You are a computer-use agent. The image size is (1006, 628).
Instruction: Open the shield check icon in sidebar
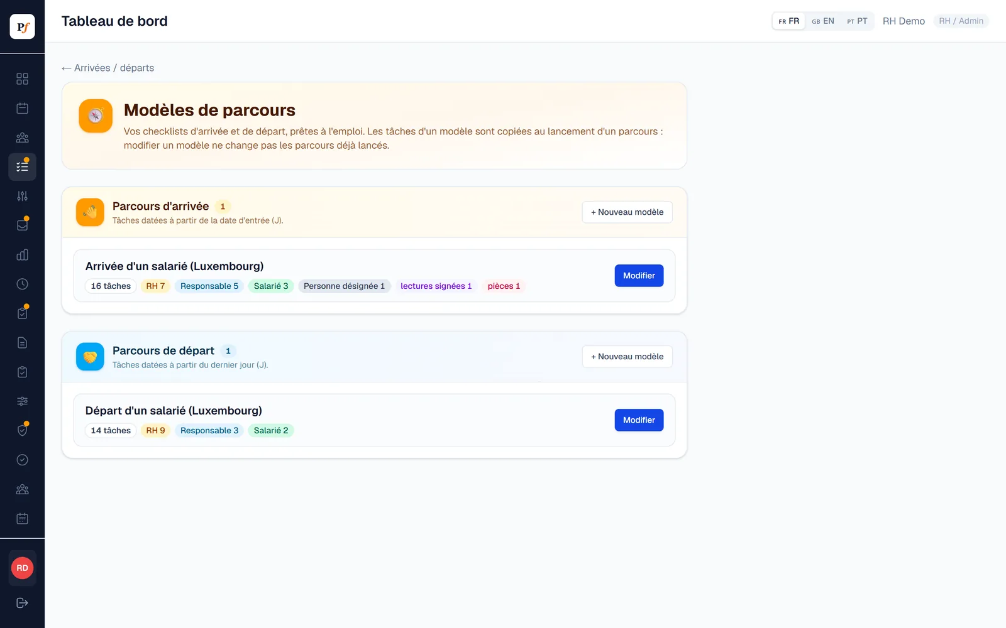point(22,431)
